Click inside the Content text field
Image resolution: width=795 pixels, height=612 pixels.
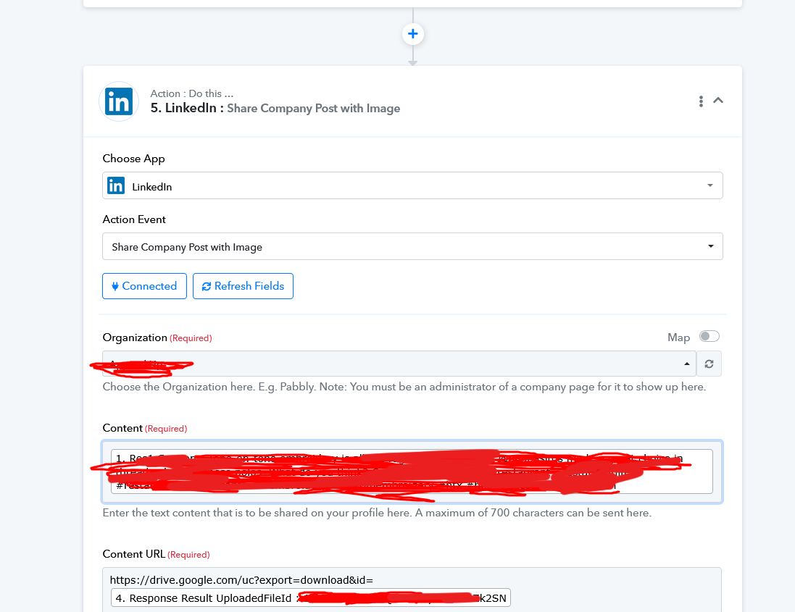click(412, 471)
